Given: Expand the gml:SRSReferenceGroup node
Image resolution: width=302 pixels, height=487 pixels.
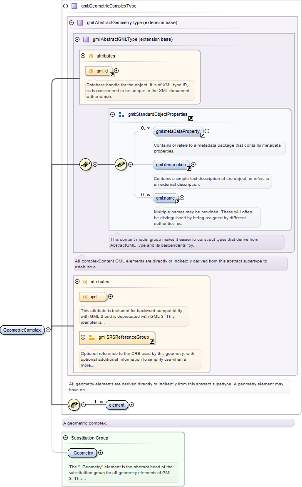Looking at the screenshot, I should [83, 337].
